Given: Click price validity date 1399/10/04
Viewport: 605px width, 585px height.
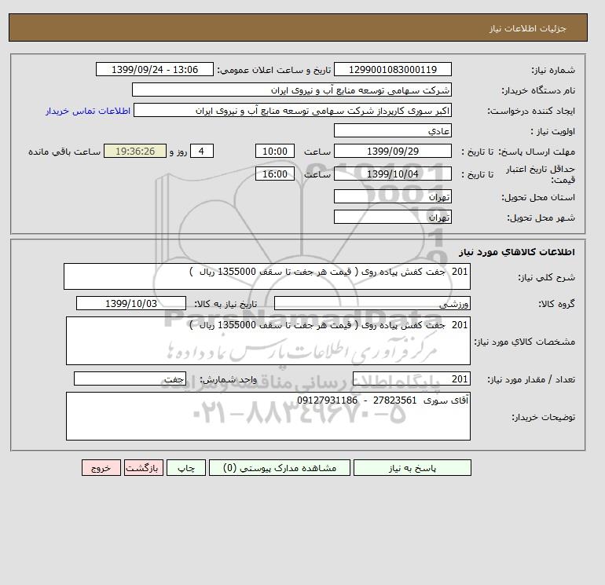Looking at the screenshot, I should [x=392, y=174].
